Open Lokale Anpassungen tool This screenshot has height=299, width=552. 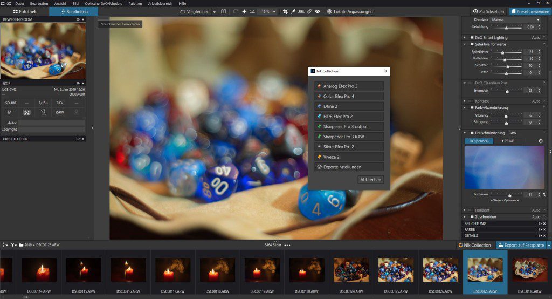[350, 12]
